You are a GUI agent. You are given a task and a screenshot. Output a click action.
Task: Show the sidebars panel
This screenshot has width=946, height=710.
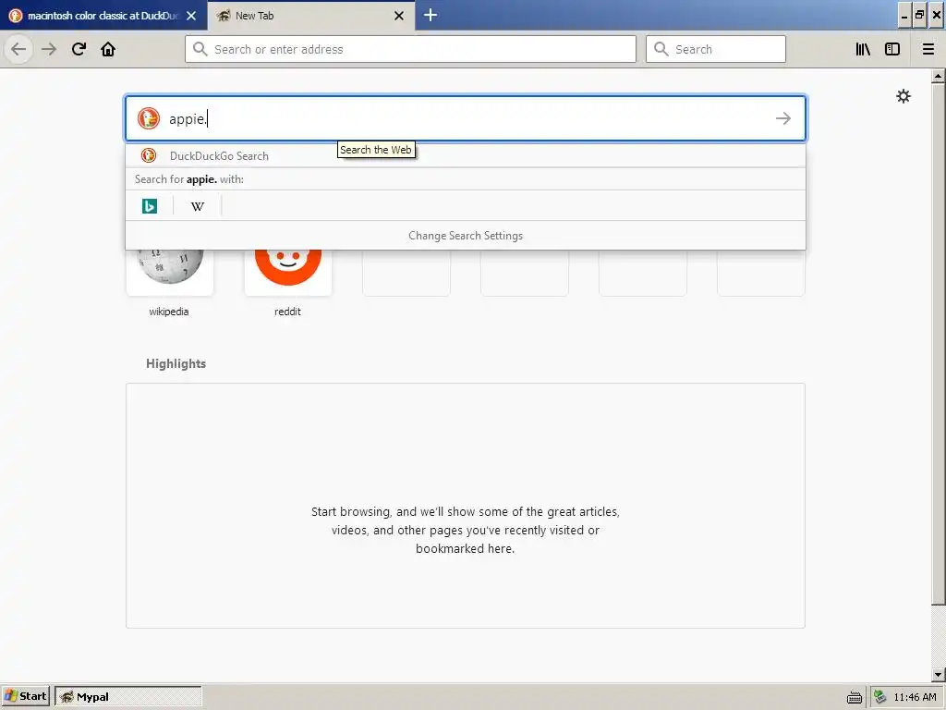892,49
